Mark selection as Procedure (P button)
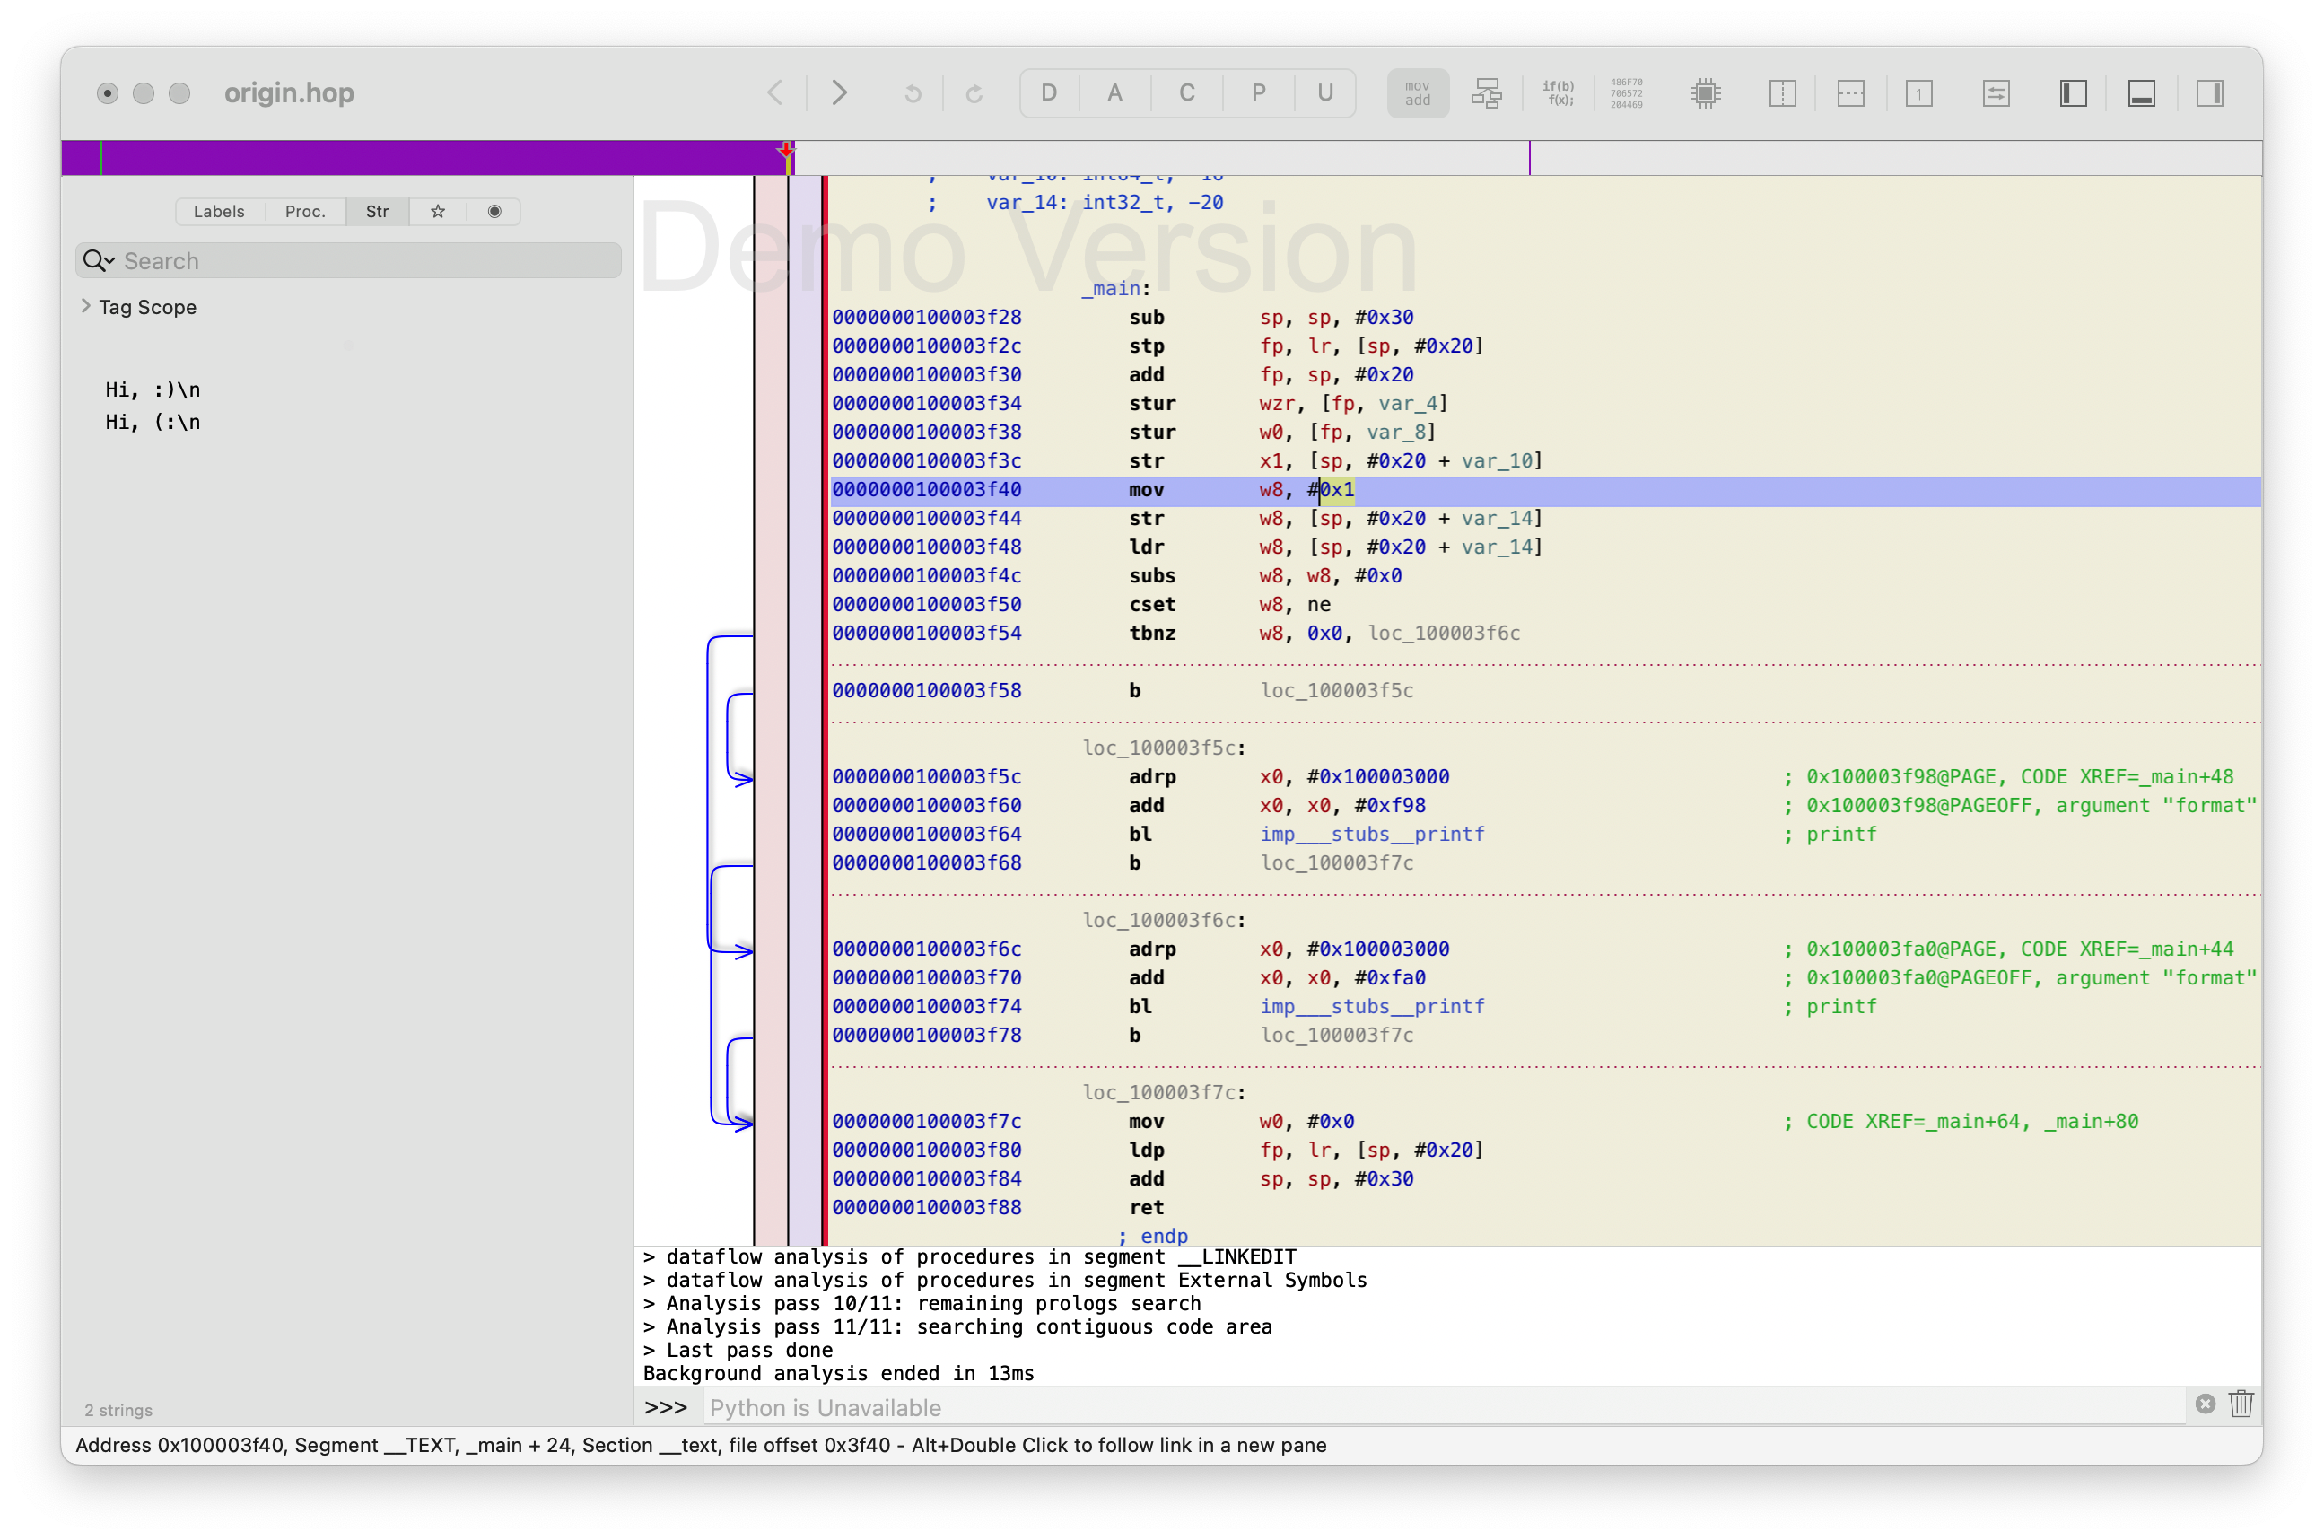This screenshot has height=1540, width=2324. point(1258,93)
